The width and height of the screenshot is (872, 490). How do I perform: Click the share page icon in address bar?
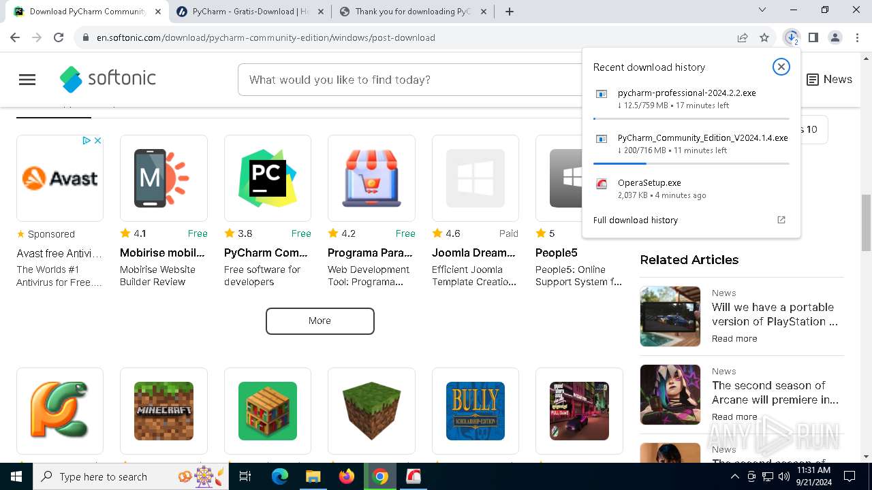(743, 37)
